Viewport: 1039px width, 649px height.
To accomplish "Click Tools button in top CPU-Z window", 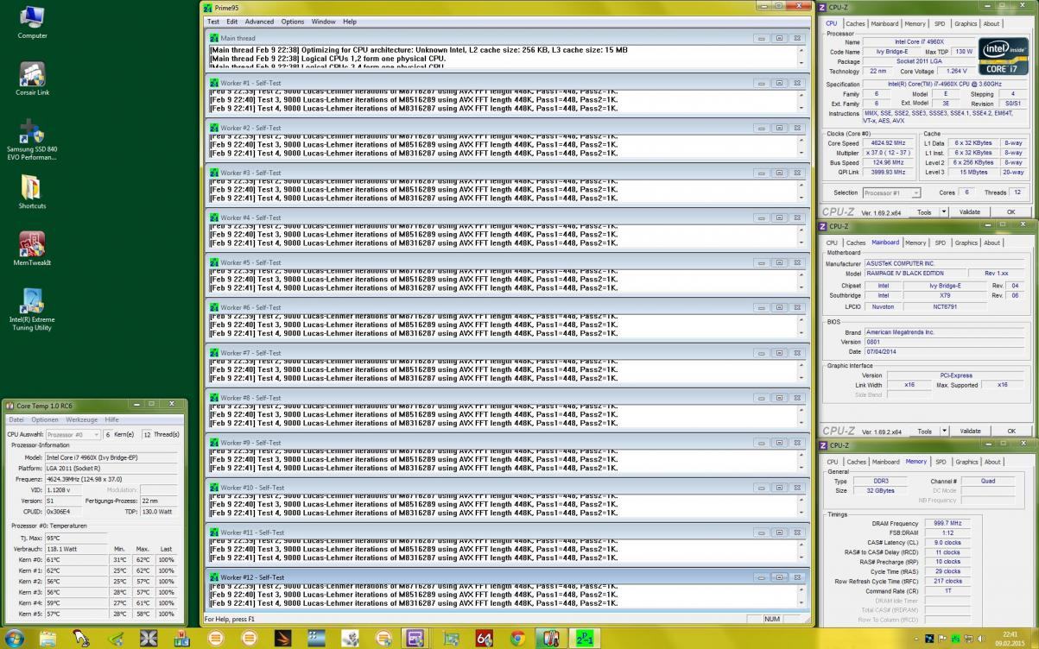I will pos(924,211).
